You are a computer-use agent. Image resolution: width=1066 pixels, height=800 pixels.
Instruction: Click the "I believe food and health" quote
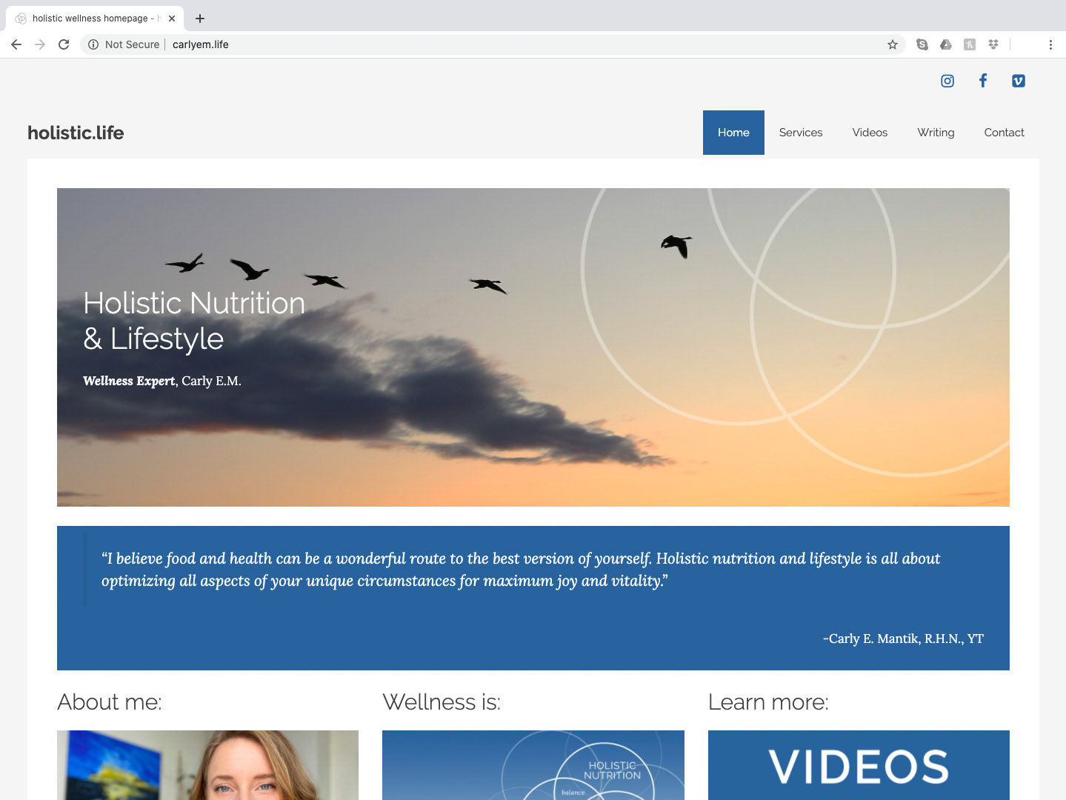coord(521,570)
